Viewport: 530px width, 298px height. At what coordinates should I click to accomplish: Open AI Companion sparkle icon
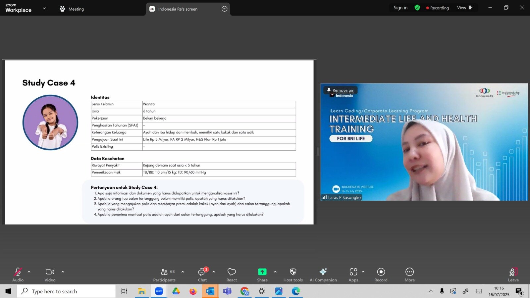pos(323,272)
